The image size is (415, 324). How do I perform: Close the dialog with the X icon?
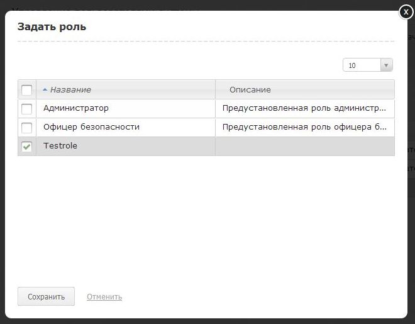[406, 12]
